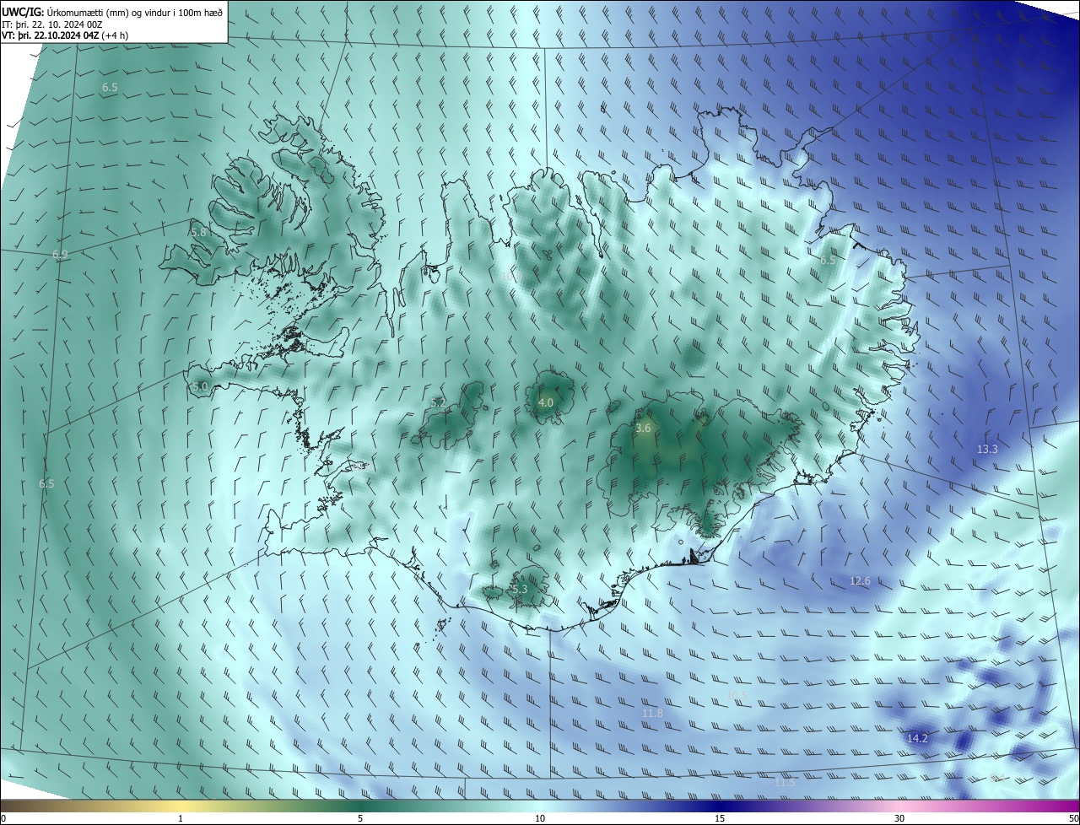The height and width of the screenshot is (825, 1080).
Task: Click the colour scale tick label 10
Action: pos(540,819)
